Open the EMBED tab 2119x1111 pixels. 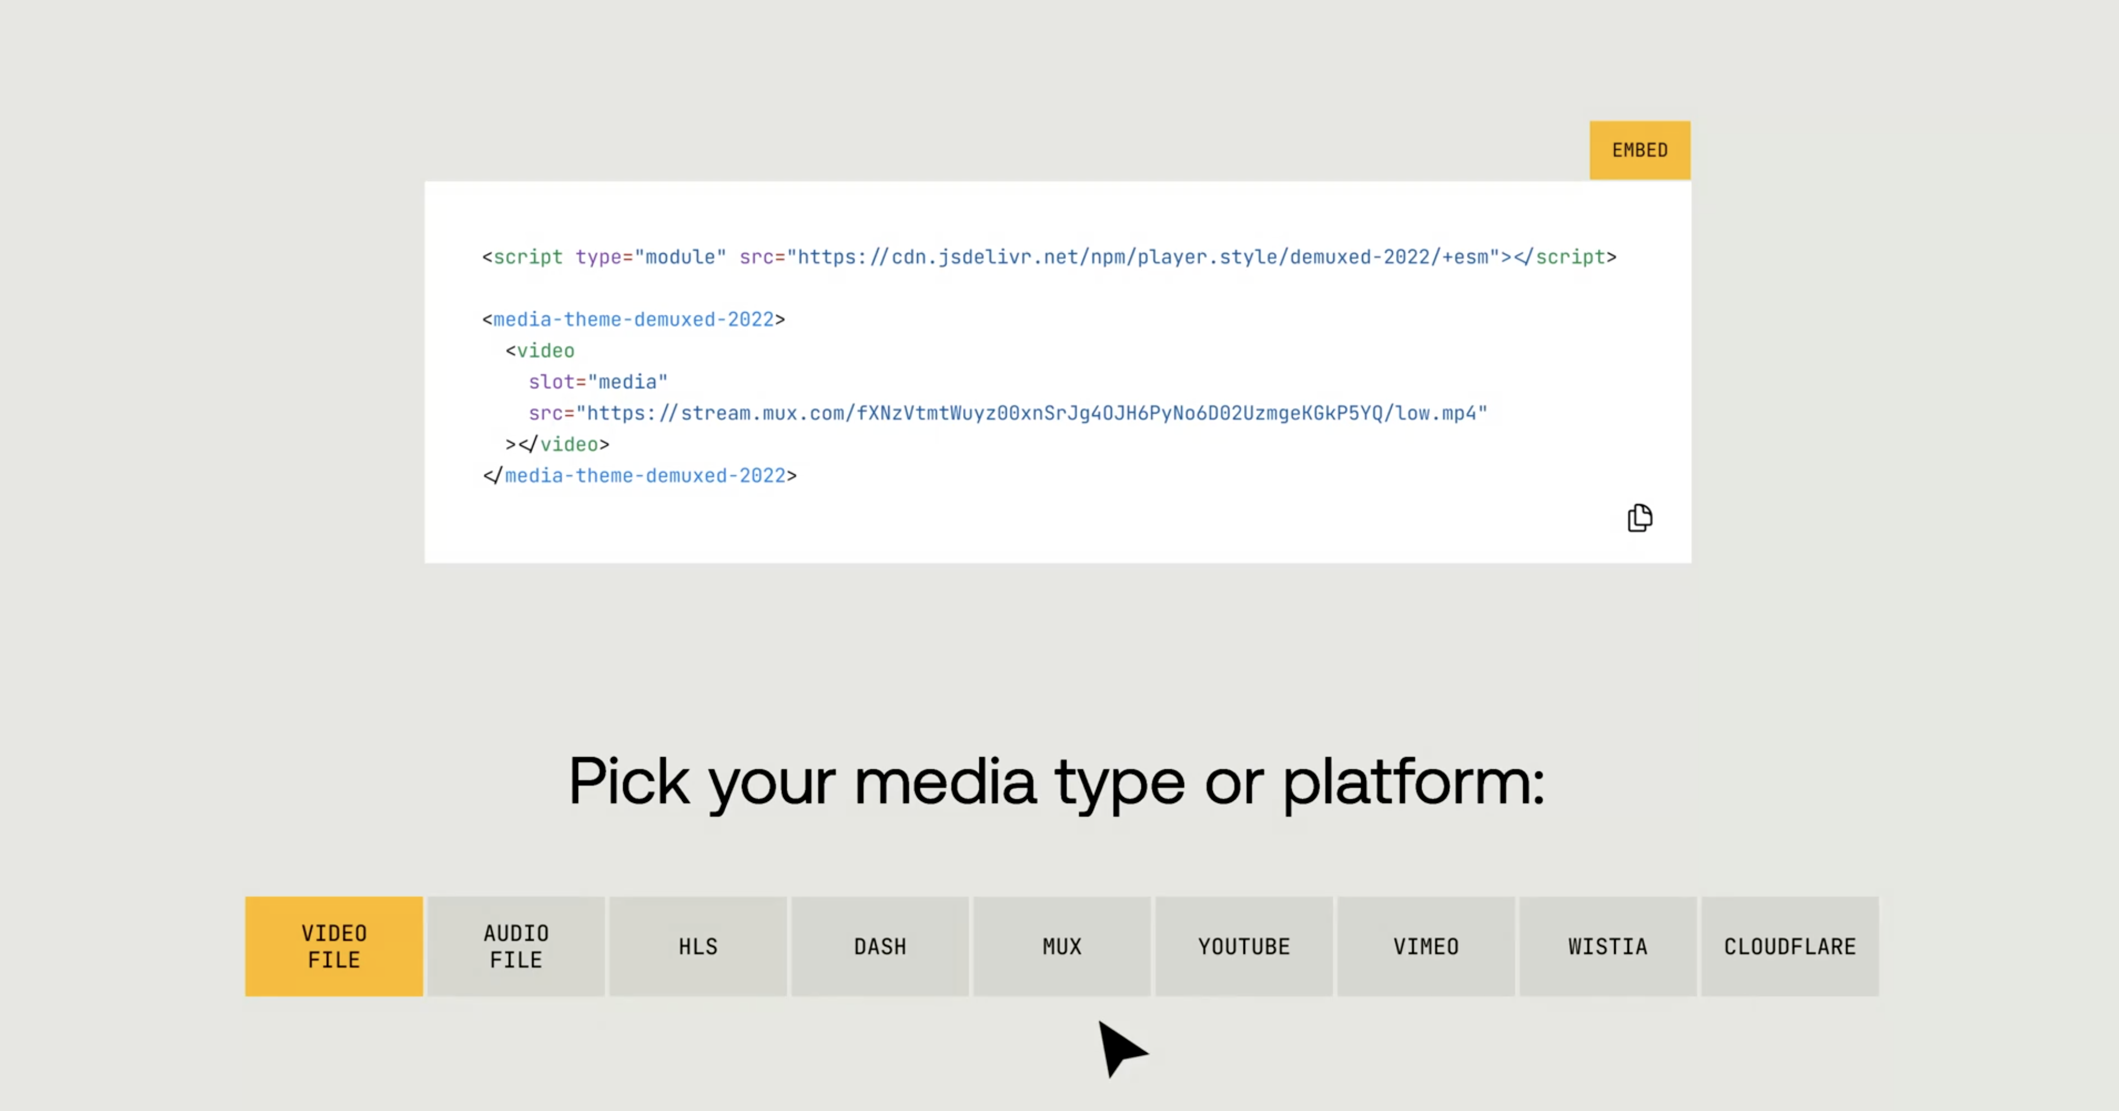click(x=1639, y=150)
